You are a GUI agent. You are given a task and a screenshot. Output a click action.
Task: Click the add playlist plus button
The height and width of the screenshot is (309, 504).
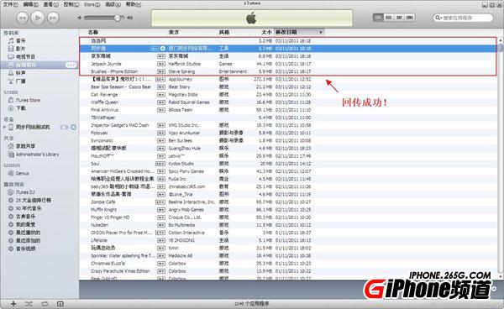coord(13,304)
